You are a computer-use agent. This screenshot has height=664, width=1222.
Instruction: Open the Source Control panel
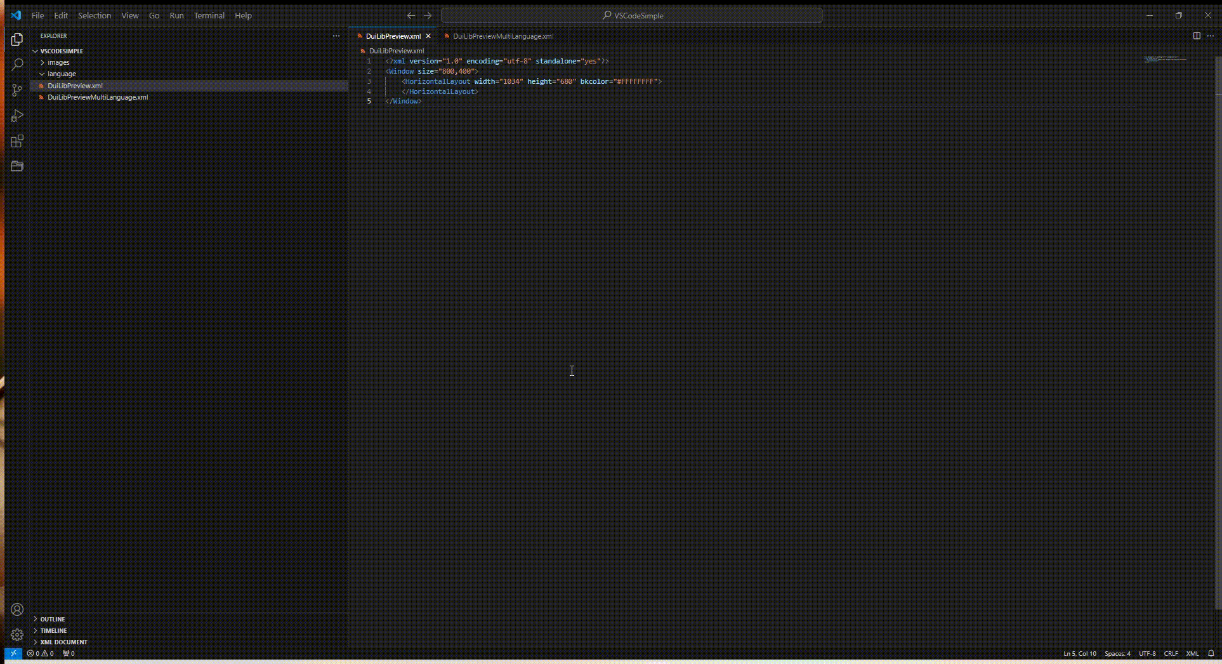[x=16, y=90]
